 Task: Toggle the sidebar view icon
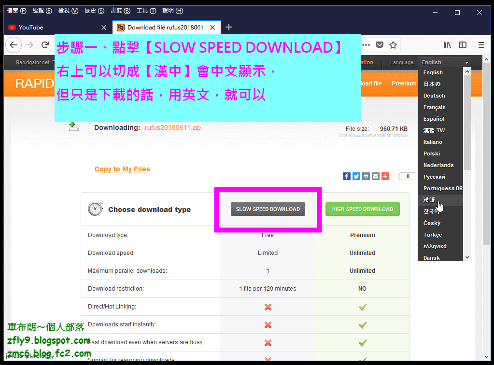point(463,45)
